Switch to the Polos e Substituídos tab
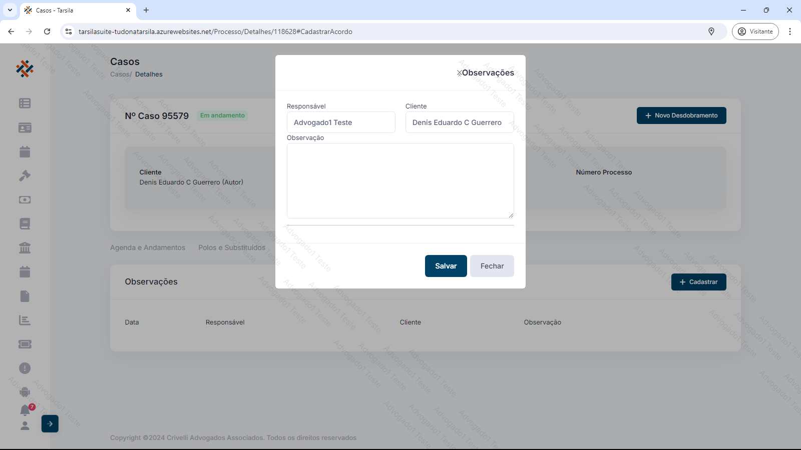801x450 pixels. point(232,247)
